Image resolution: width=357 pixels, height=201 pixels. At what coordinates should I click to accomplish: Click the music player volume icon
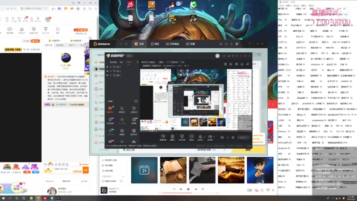tap(262, 190)
